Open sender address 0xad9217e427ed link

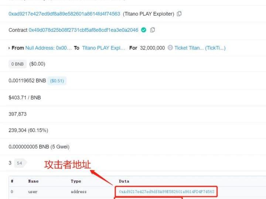pos(64,14)
